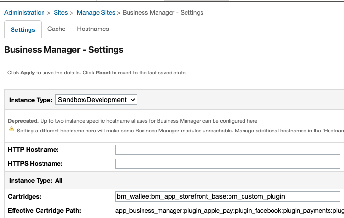344x218 pixels.
Task: Click the Deprecated hostname notice text
Action: pos(133,121)
